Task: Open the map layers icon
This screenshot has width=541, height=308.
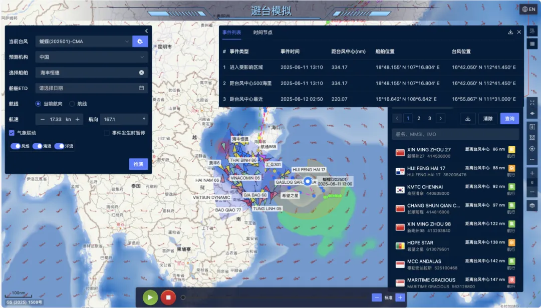Action: (532, 205)
